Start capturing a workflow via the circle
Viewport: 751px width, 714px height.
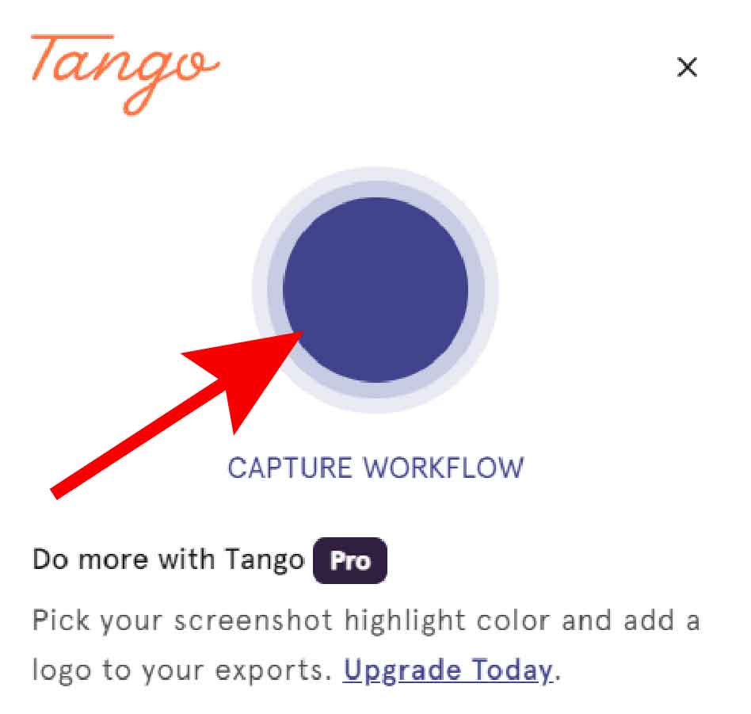[375, 289]
